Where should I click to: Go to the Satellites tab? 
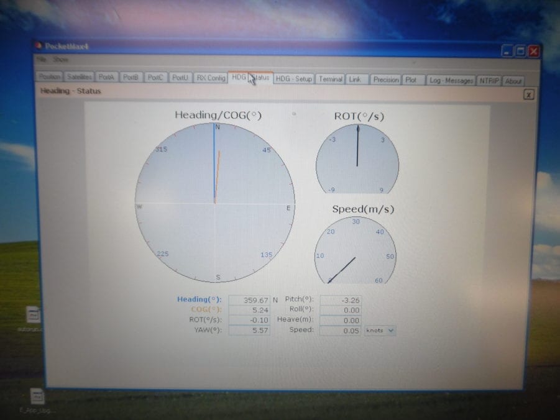(79, 78)
